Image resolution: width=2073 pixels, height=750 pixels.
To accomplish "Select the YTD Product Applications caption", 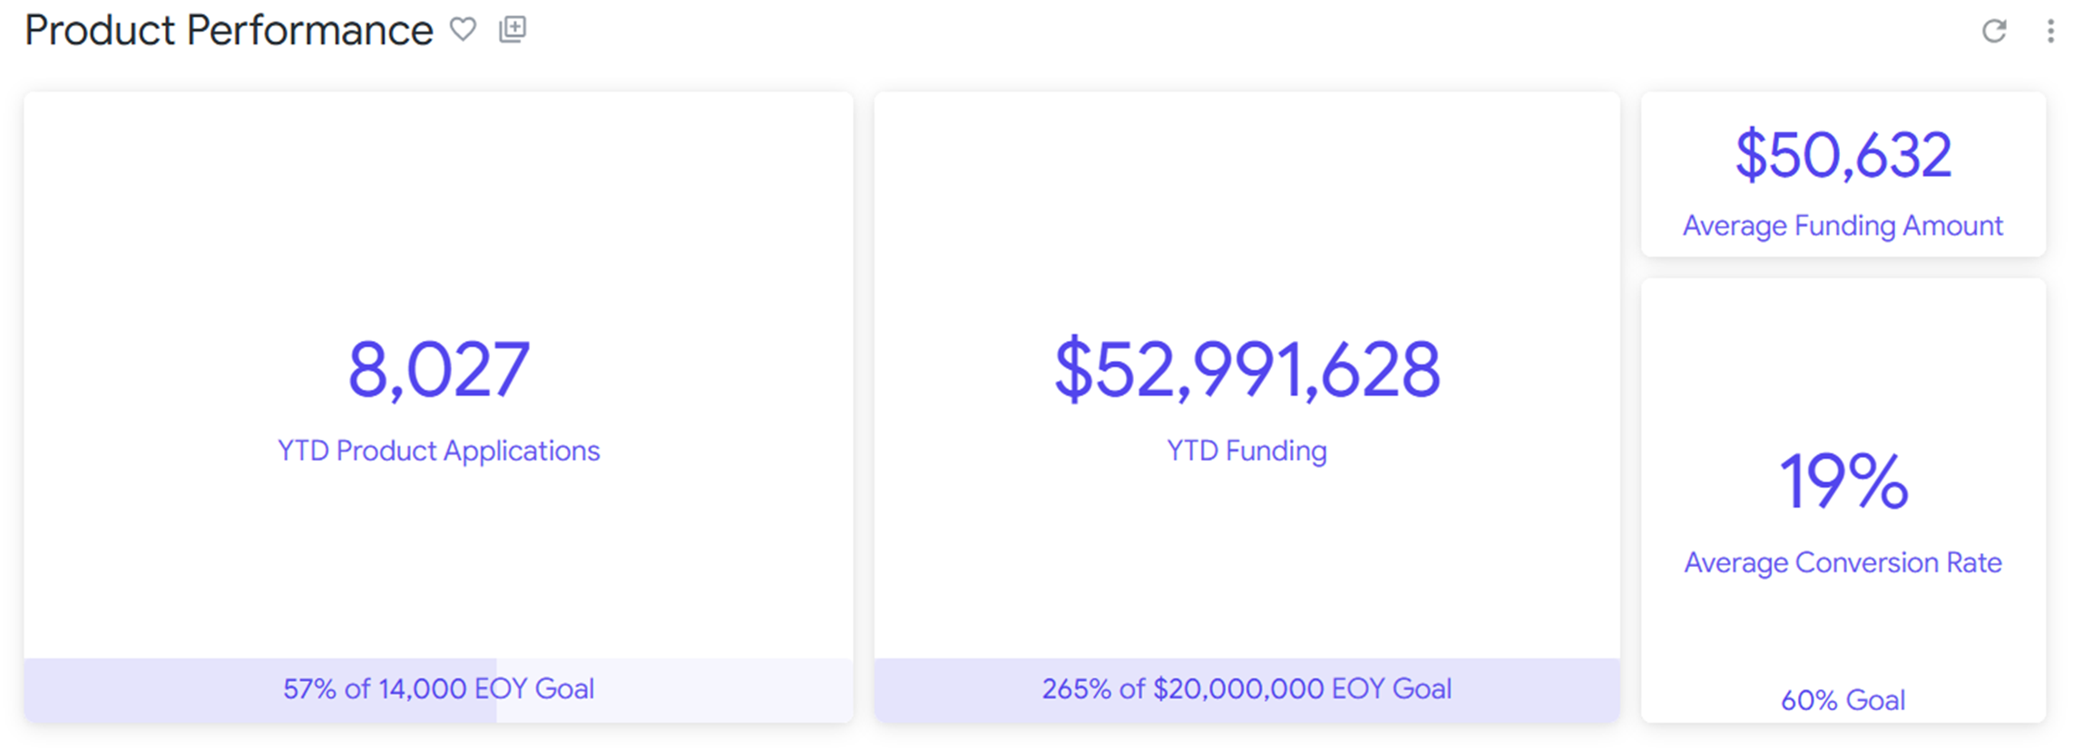I will (438, 451).
